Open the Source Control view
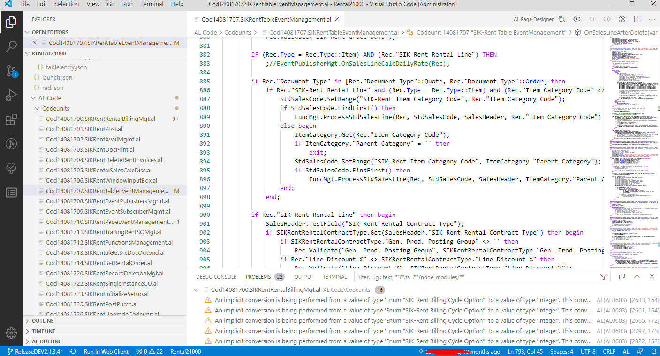 coord(11,71)
